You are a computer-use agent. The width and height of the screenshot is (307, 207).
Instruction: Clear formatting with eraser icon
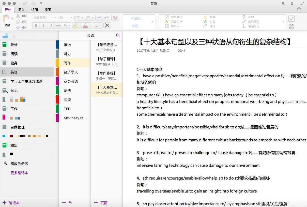(115, 18)
